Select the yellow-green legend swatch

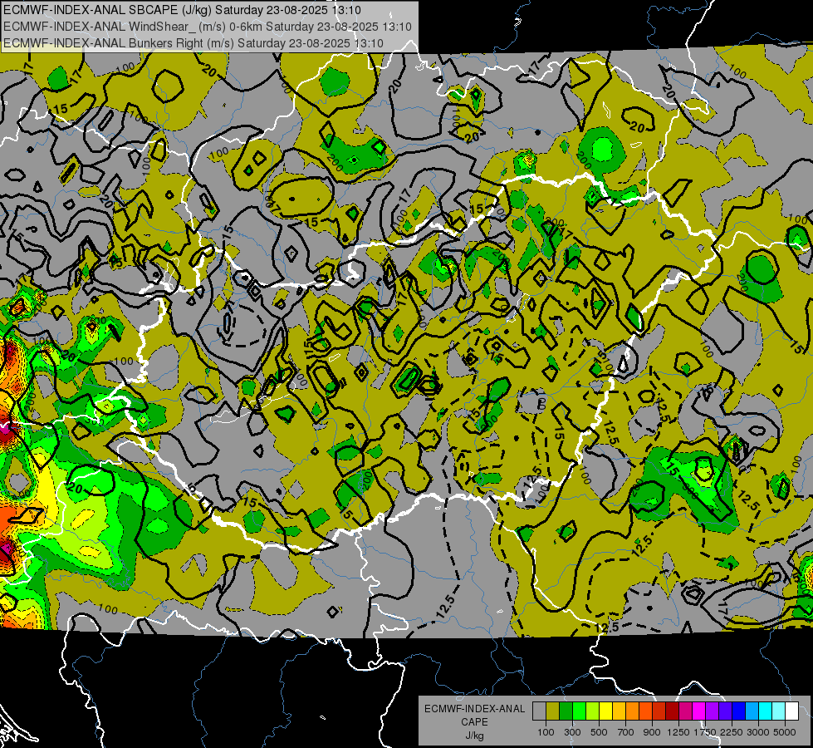[x=593, y=711]
